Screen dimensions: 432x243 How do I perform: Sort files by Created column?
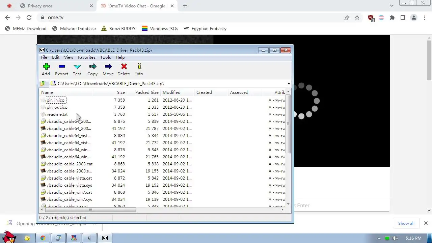[x=211, y=92]
